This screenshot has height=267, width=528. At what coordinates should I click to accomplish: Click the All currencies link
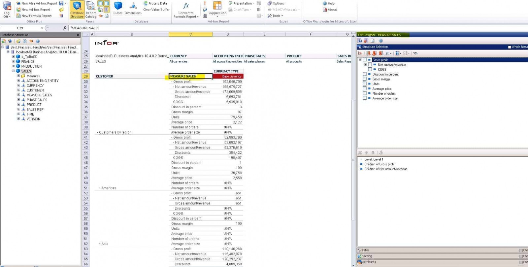pos(178,61)
